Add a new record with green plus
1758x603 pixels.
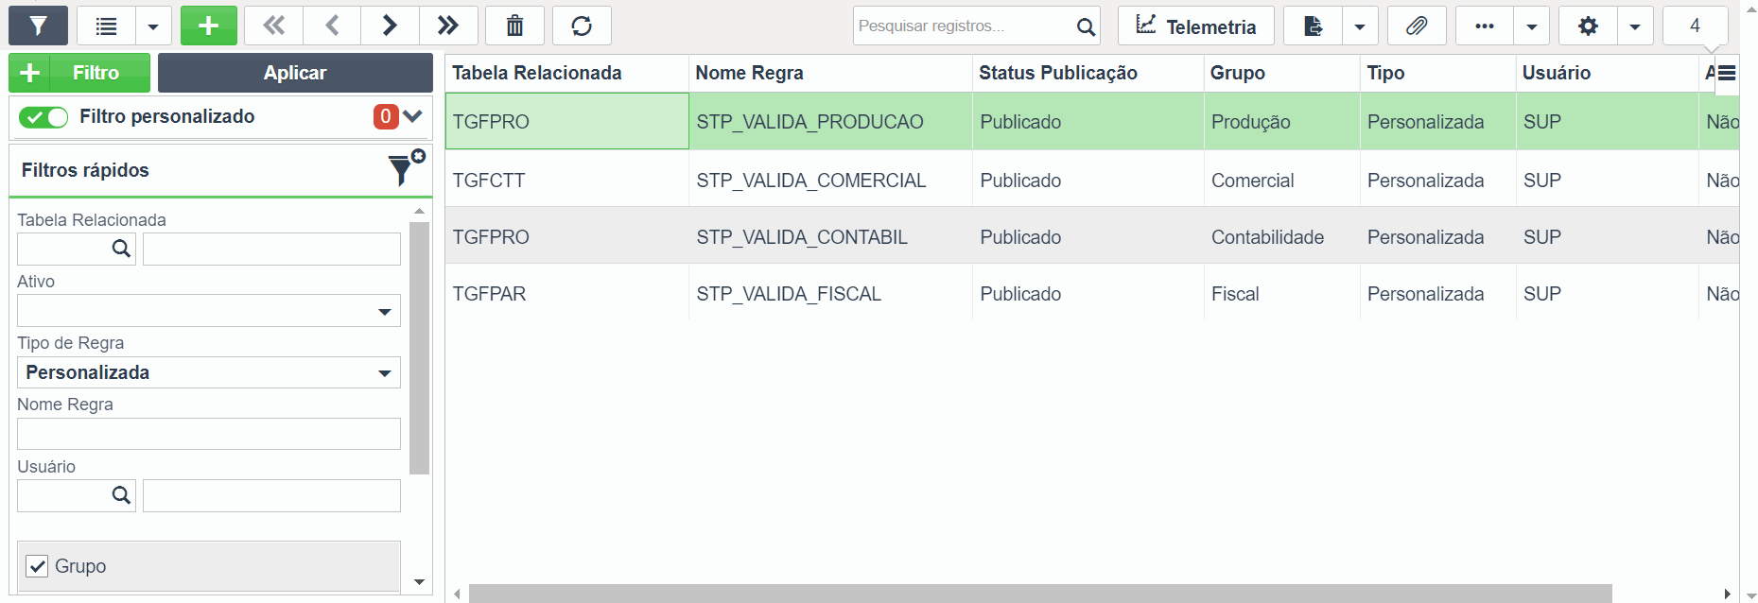(209, 26)
